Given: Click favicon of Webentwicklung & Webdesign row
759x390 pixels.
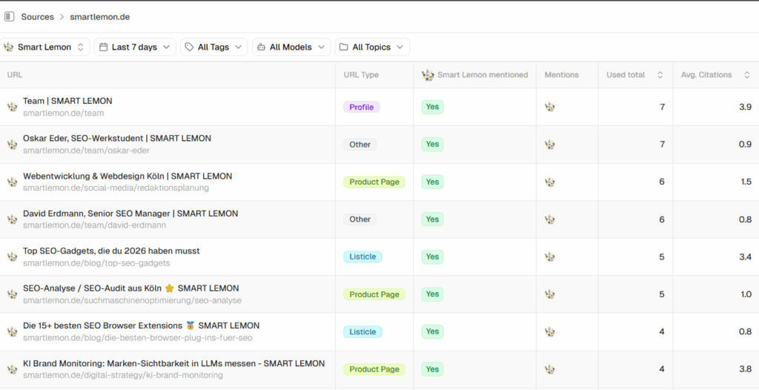Looking at the screenshot, I should [x=12, y=182].
